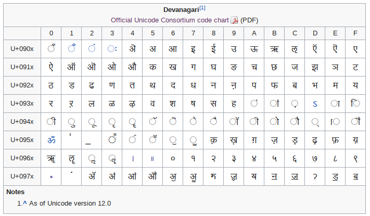The width and height of the screenshot is (370, 216).
Task: Open the blue avagraha ऽ link in U+093x row
Action: pyautogui.click(x=315, y=104)
